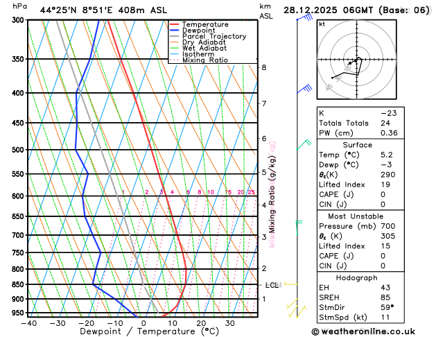The width and height of the screenshot is (436, 337).
Task: Click the vertical Mixing Ratio (g/kg) axis title
Action: click(x=272, y=194)
